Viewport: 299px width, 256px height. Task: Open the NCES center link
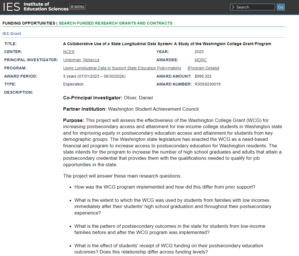[x=69, y=52]
